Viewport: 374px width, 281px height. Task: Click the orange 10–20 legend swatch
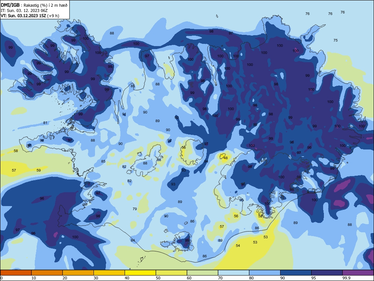tap(47, 273)
